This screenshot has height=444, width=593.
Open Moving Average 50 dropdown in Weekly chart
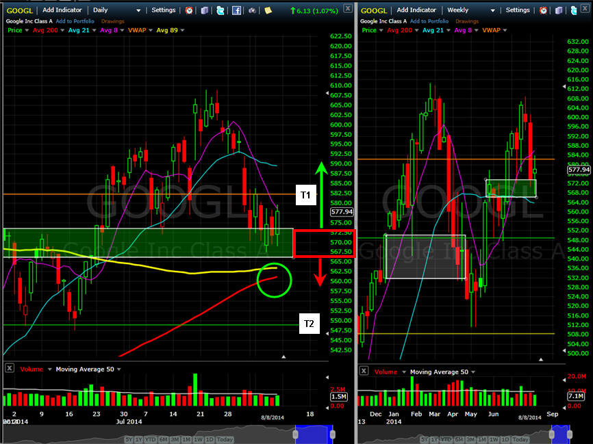pos(473,372)
